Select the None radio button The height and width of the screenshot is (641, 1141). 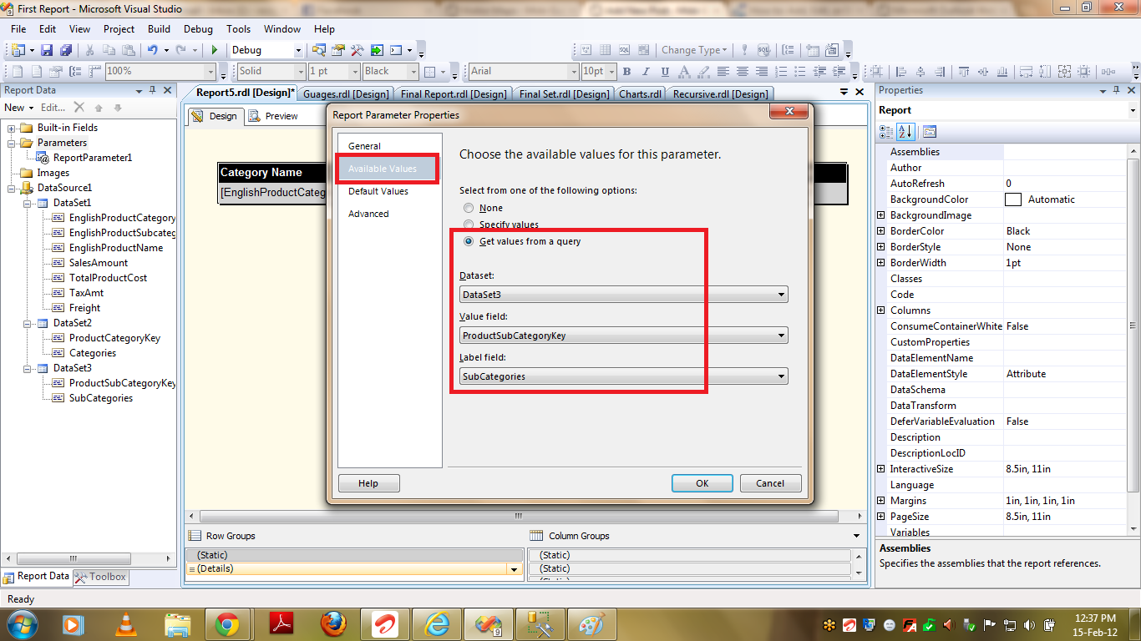(x=469, y=208)
